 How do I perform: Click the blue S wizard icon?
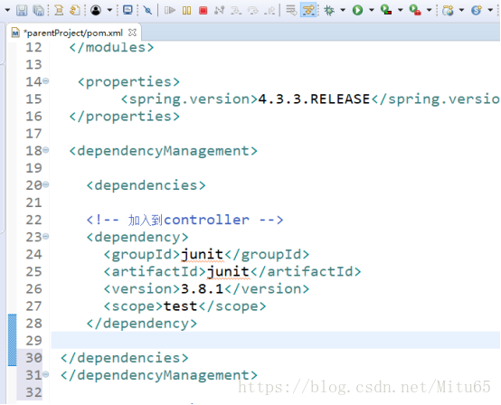point(477,10)
